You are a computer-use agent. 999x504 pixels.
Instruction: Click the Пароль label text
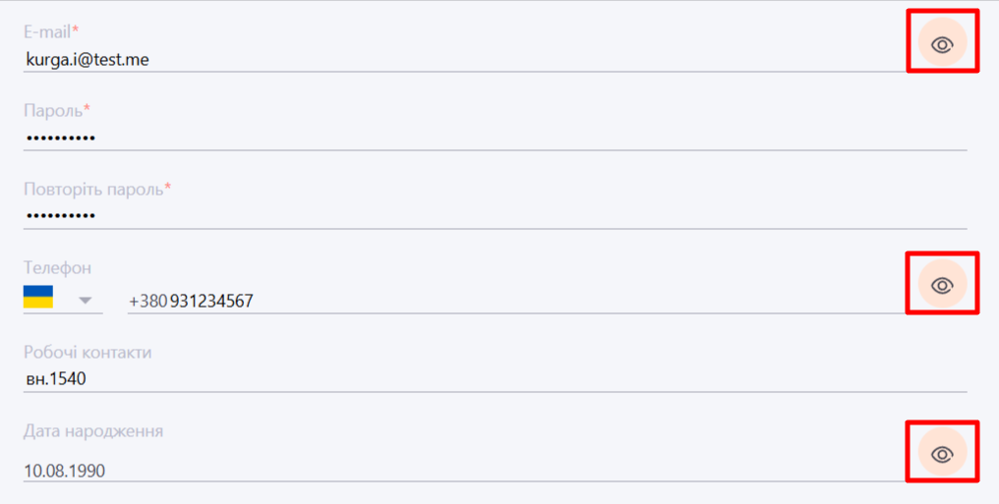53,111
